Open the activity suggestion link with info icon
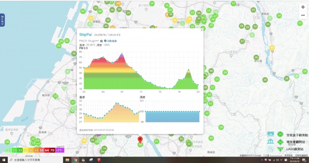The image size is (309, 163). point(110,41)
